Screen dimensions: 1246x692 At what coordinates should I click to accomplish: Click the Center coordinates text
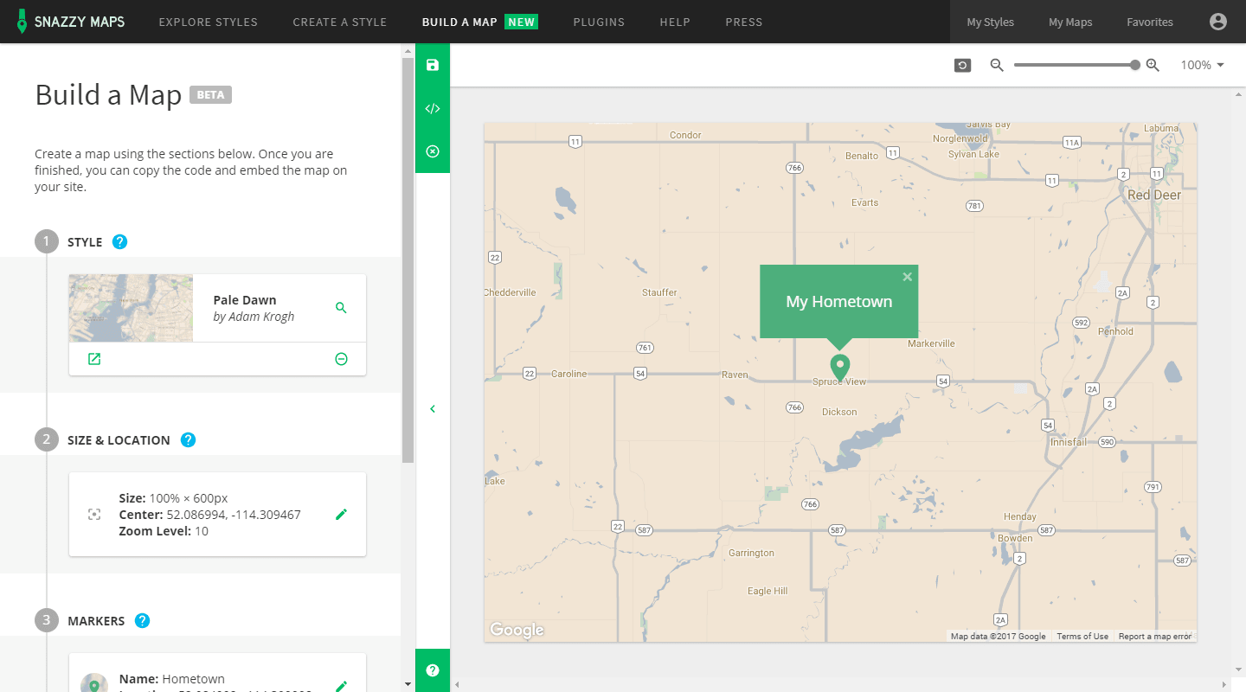click(x=210, y=515)
